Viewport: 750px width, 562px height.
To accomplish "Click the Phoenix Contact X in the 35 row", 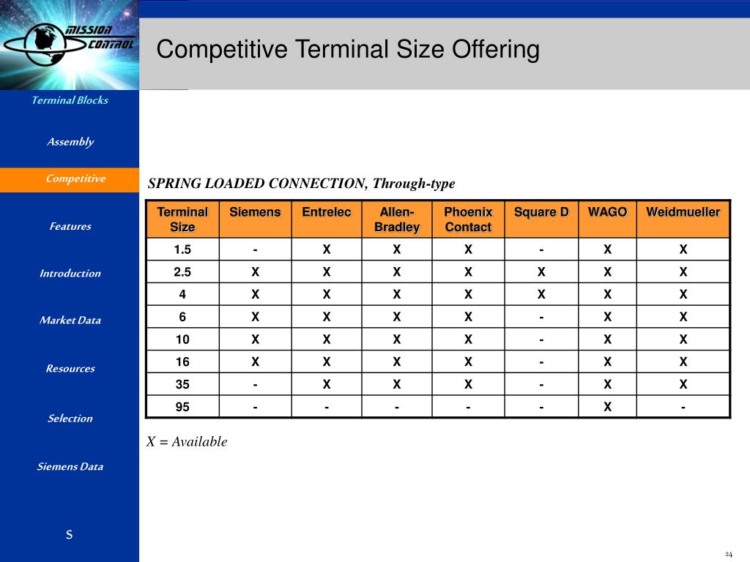I will tap(468, 384).
